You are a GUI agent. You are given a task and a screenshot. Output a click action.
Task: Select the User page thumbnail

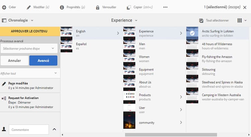pos(129,108)
